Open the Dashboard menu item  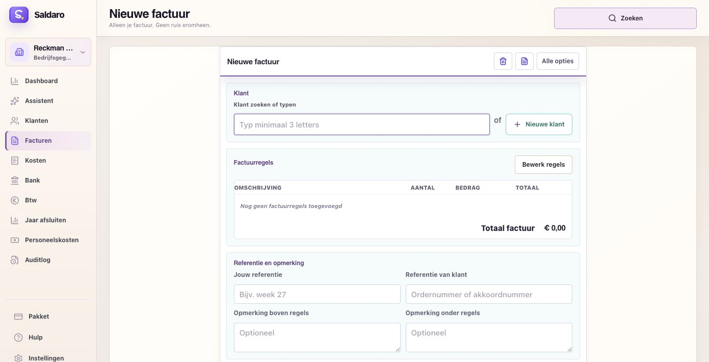point(48,81)
